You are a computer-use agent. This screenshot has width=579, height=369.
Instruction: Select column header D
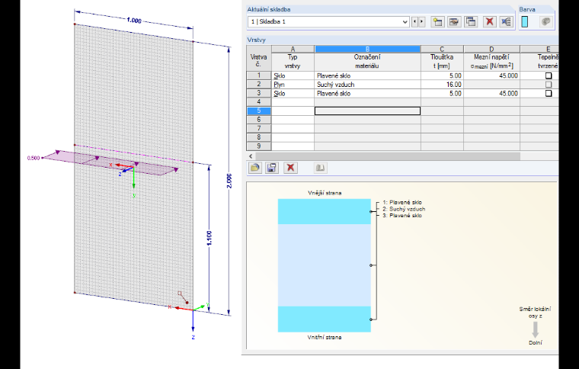(492, 49)
